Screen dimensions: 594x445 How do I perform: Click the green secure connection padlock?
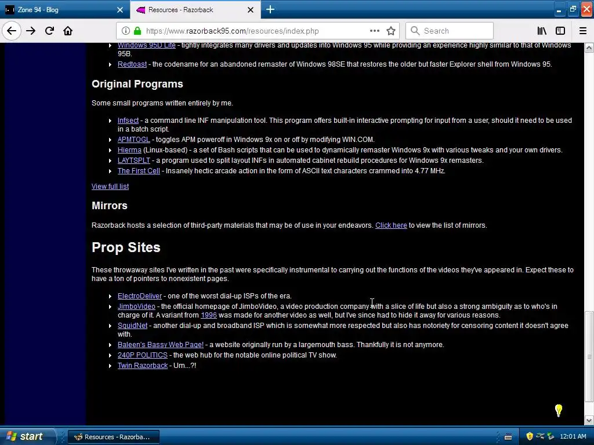(137, 31)
